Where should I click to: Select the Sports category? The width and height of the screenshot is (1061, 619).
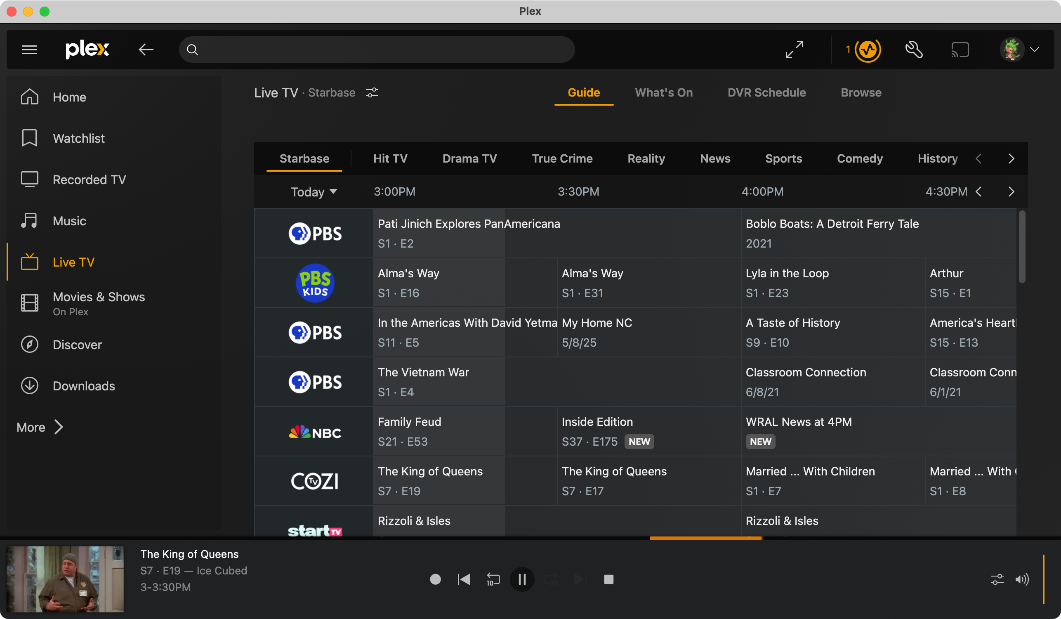coord(783,159)
